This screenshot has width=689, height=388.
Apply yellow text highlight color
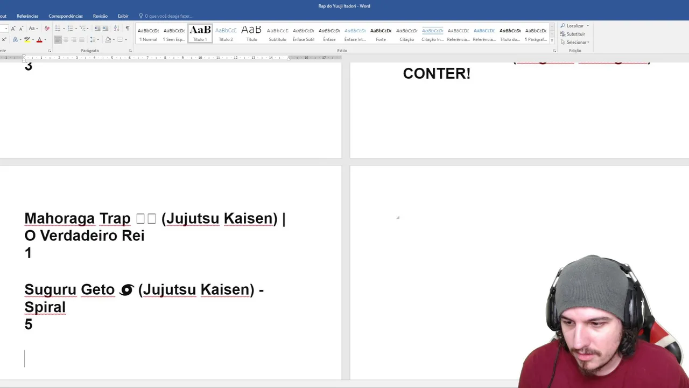(27, 39)
